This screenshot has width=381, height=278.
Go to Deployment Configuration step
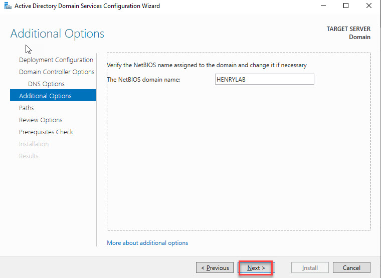pyautogui.click(x=56, y=60)
